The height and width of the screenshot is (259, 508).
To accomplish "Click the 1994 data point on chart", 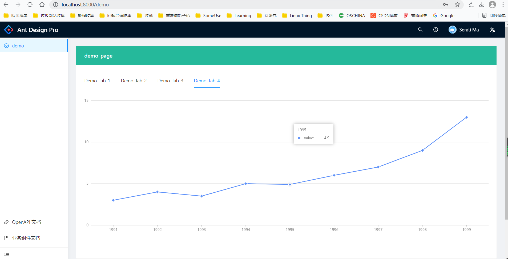I will [x=246, y=184].
